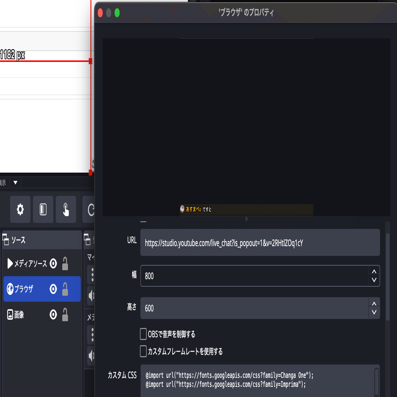Increase the 幅 value with up arrow
This screenshot has height=397, width=397.
click(x=374, y=271)
